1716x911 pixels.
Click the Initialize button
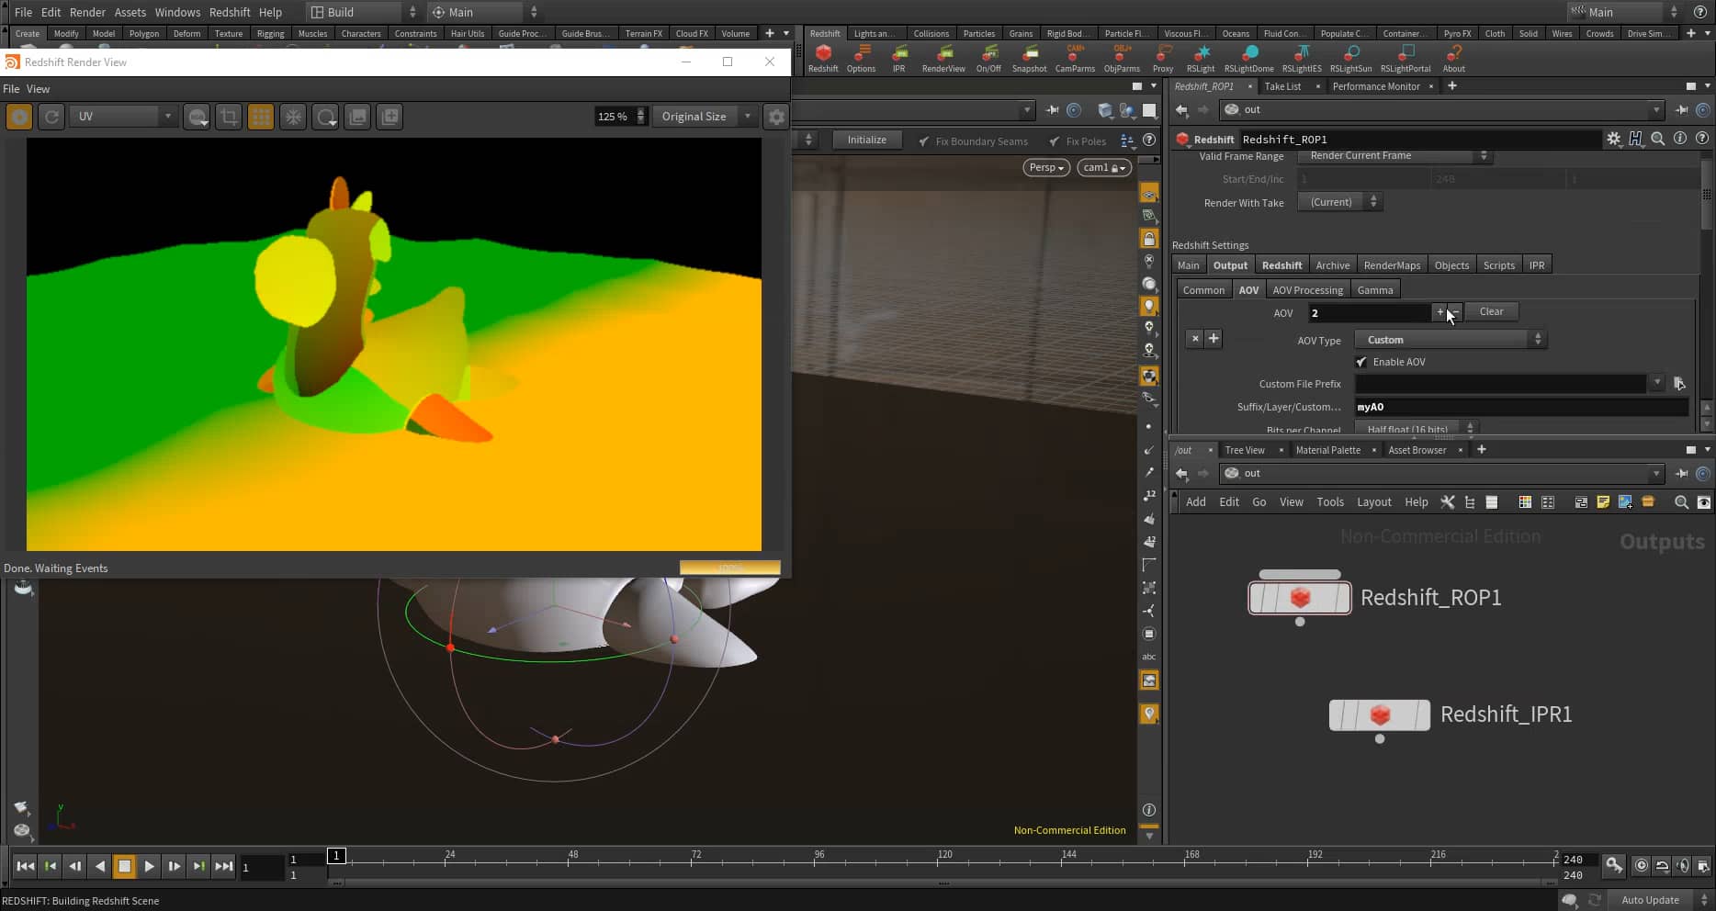click(866, 139)
